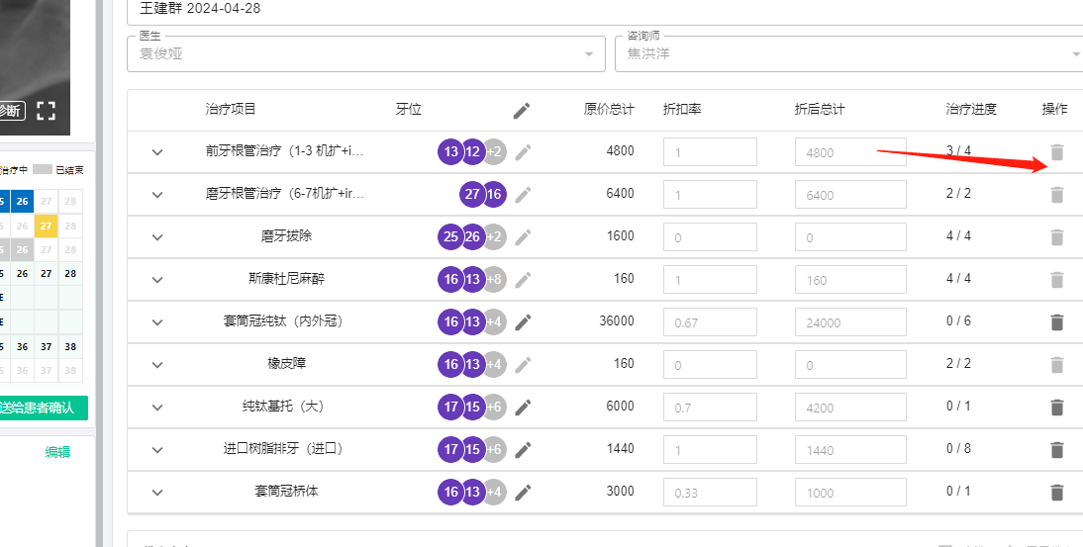Expand the 橡皮障 row chevron
Image resolution: width=1083 pixels, height=547 pixels.
click(156, 364)
